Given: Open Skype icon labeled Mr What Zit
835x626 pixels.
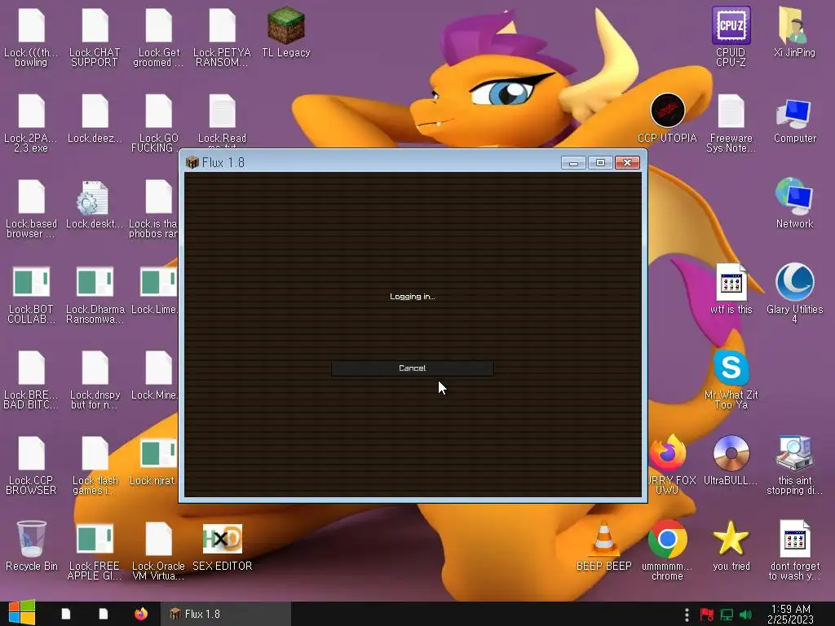Looking at the screenshot, I should (x=731, y=379).
